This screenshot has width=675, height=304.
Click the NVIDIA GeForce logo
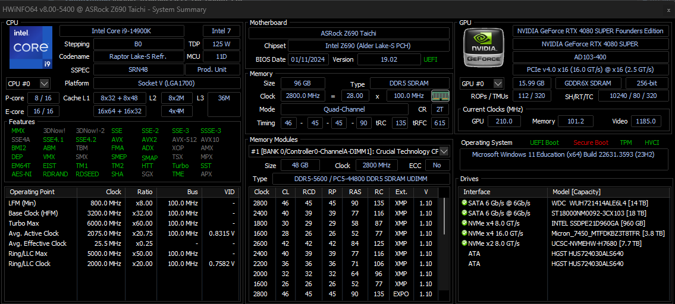point(483,47)
